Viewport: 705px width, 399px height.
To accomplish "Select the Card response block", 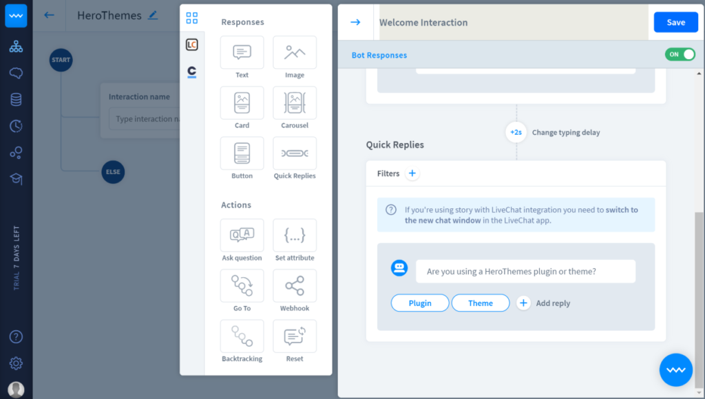I will pyautogui.click(x=242, y=103).
